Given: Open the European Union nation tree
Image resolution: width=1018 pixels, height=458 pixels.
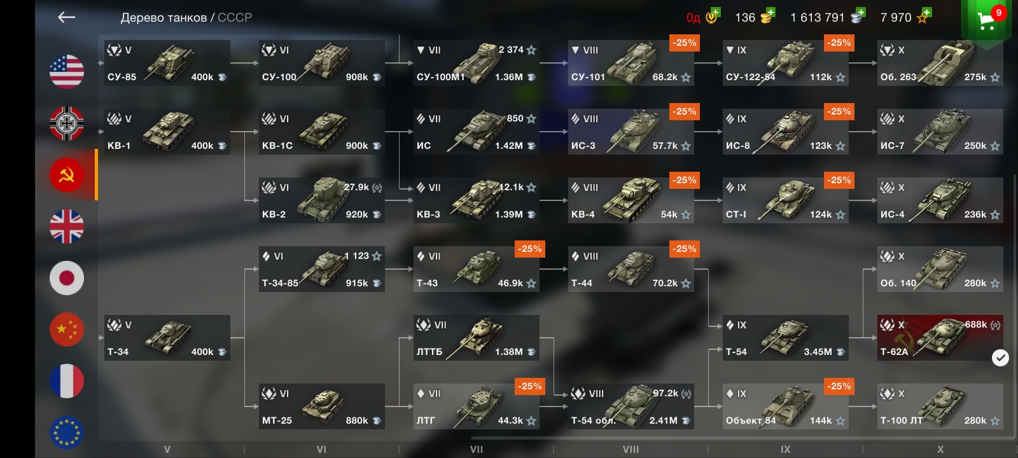Looking at the screenshot, I should tap(67, 432).
